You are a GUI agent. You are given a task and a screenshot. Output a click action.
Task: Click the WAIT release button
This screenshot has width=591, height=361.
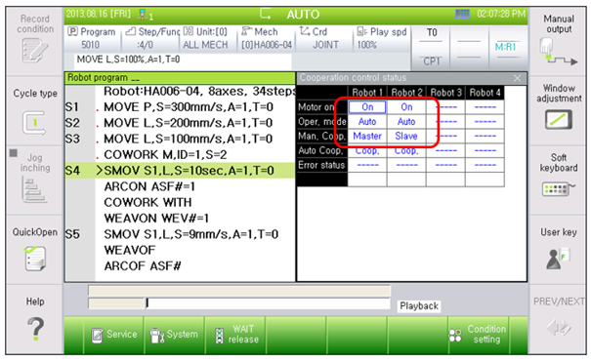235,335
